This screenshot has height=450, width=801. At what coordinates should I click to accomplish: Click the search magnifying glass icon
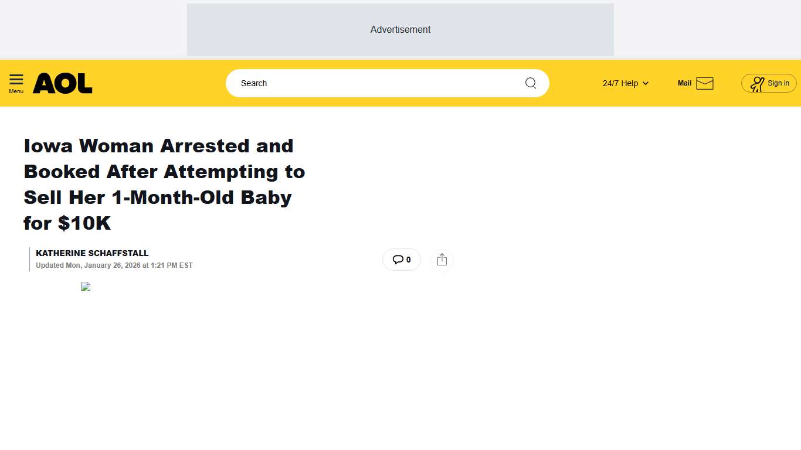(530, 83)
